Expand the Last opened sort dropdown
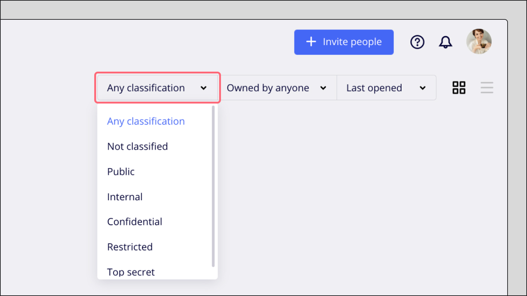Image resolution: width=527 pixels, height=296 pixels. (386, 87)
